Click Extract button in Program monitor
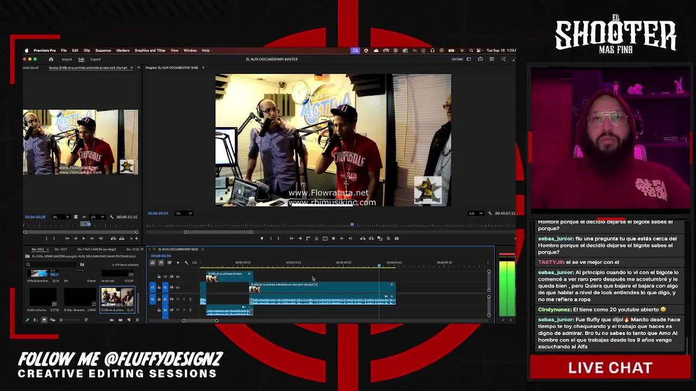The width and height of the screenshot is (696, 391). [371, 238]
